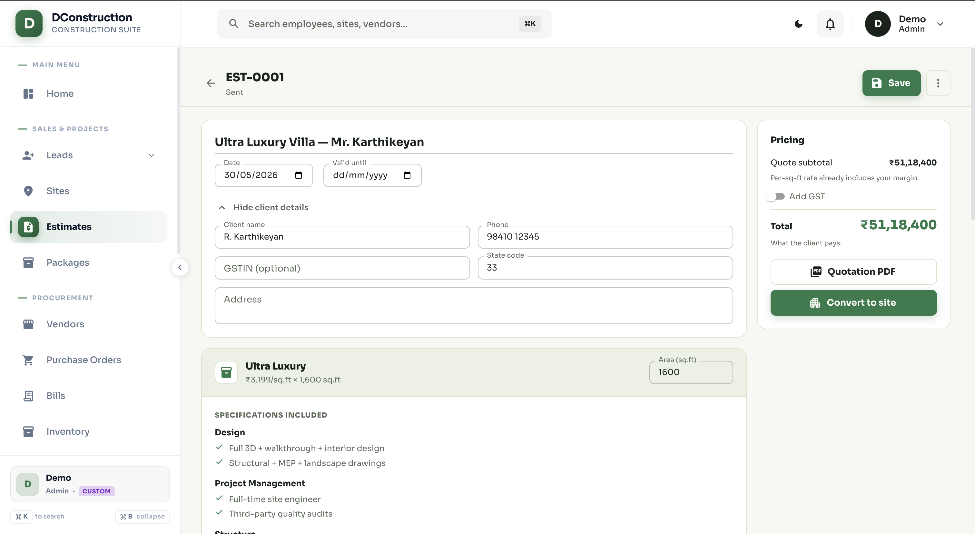Click the Vendors storefront icon

[28, 324]
